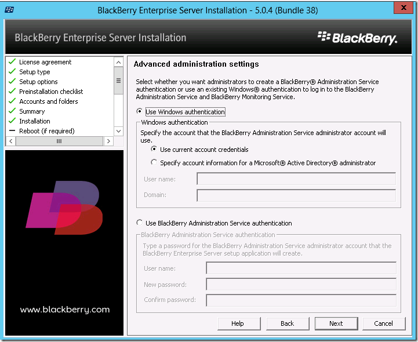Click the scroll up arrow in steps list
Image resolution: width=418 pixels, height=342 pixels.
pos(119,63)
